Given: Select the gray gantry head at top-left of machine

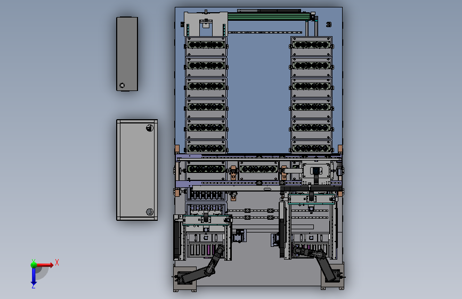Looking at the screenshot, I should 206,24.
